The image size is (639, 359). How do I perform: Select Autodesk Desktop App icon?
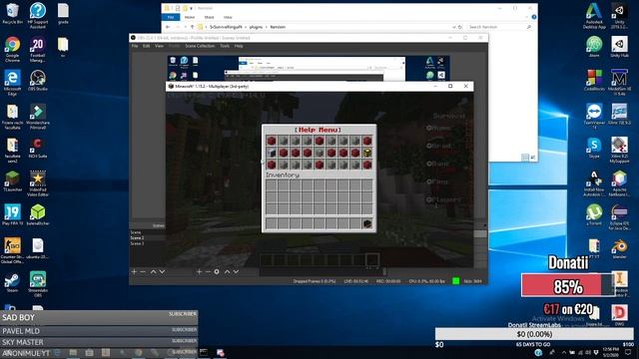(594, 16)
